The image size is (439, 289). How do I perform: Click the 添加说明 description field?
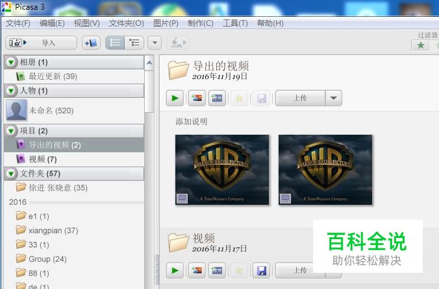coord(192,121)
